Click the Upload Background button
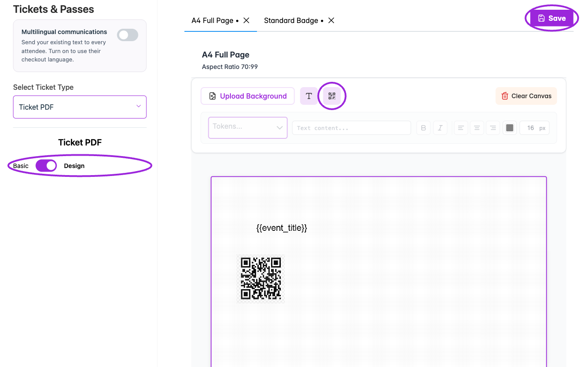This screenshot has height=367, width=586. (x=248, y=96)
